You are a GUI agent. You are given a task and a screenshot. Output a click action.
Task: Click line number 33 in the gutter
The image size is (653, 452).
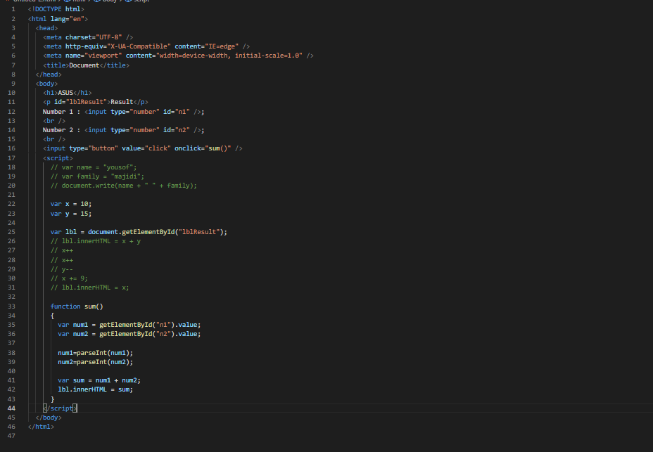[13, 306]
